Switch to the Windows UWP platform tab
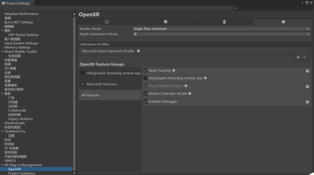The height and width of the screenshot is (175, 314). point(283,22)
